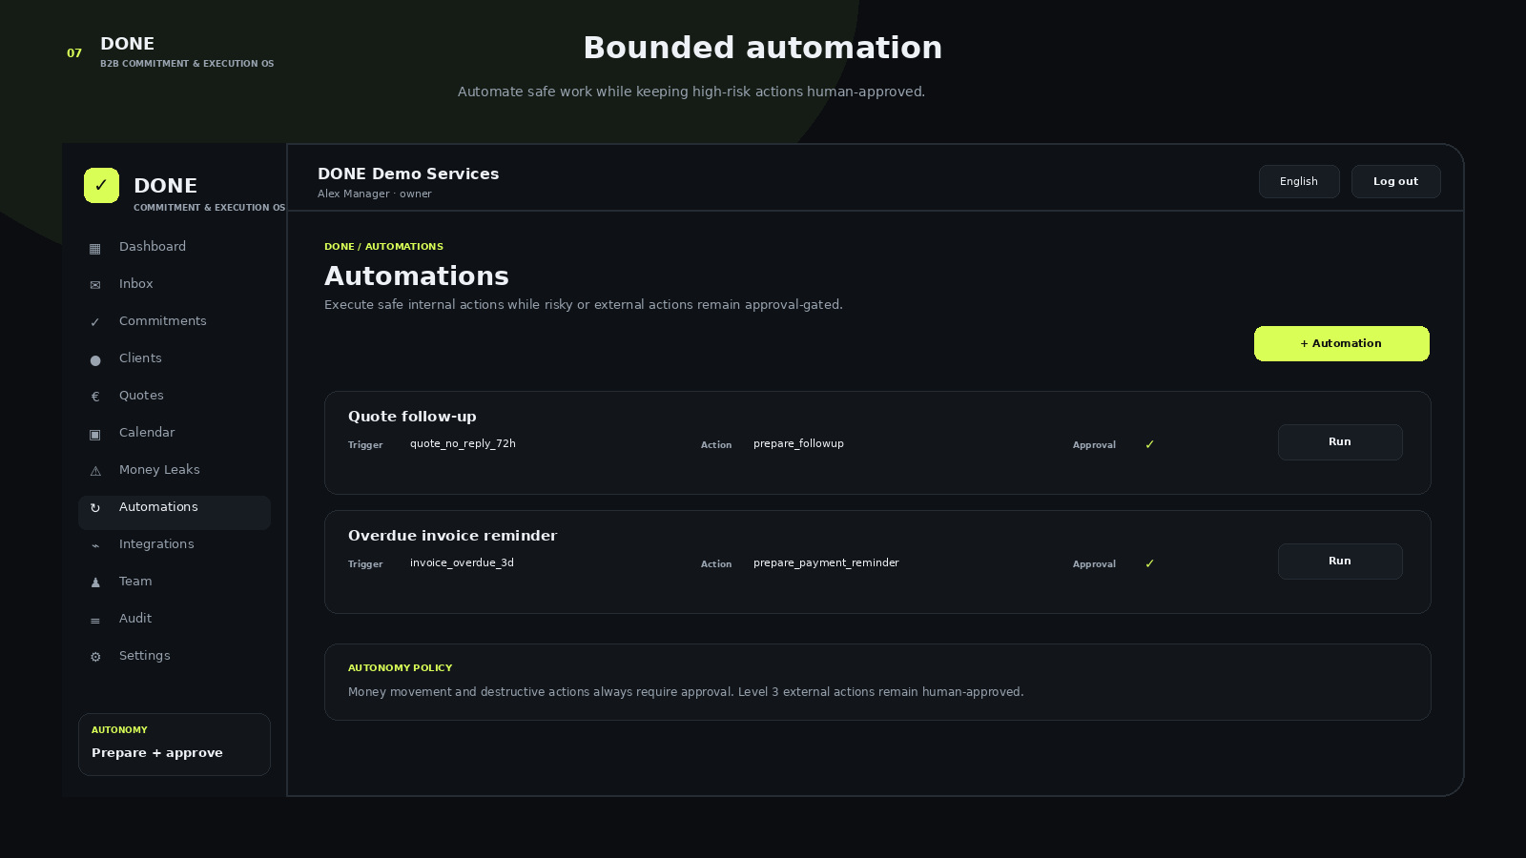1526x858 pixels.
Task: Add a new automation with + Automation
Action: [1341, 343]
